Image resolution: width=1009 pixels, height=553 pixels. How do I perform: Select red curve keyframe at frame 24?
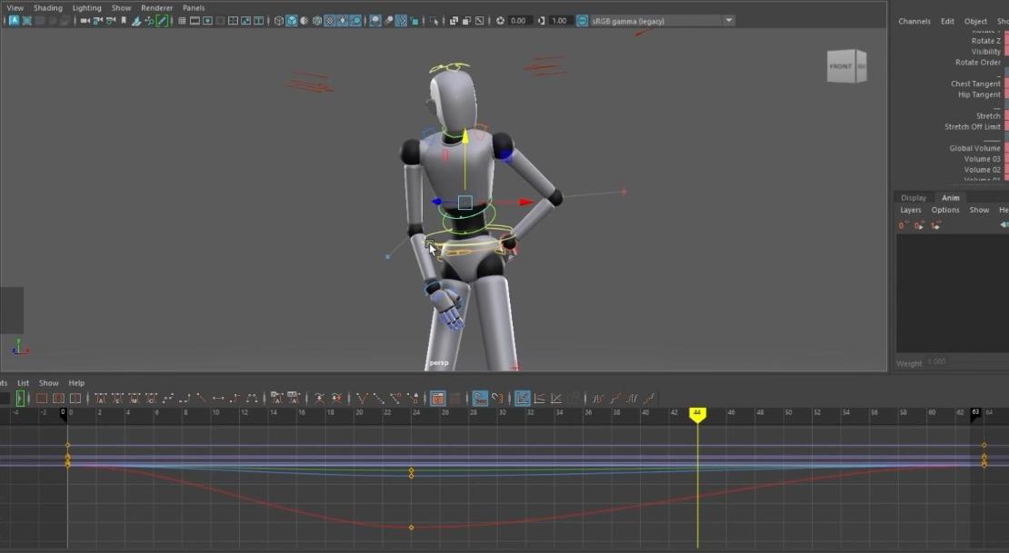(411, 528)
